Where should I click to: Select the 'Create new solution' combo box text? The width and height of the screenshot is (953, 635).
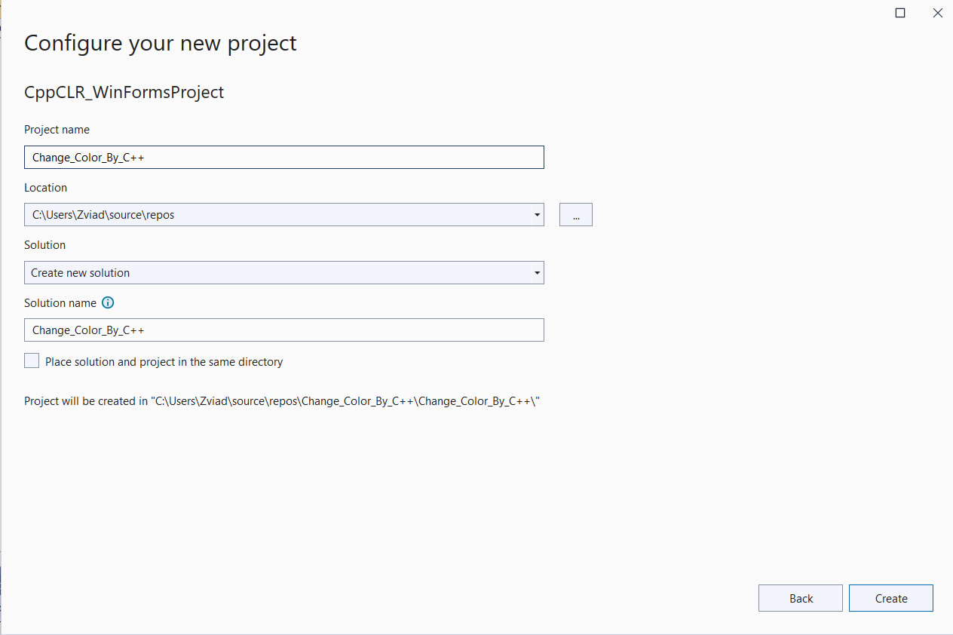tap(81, 273)
